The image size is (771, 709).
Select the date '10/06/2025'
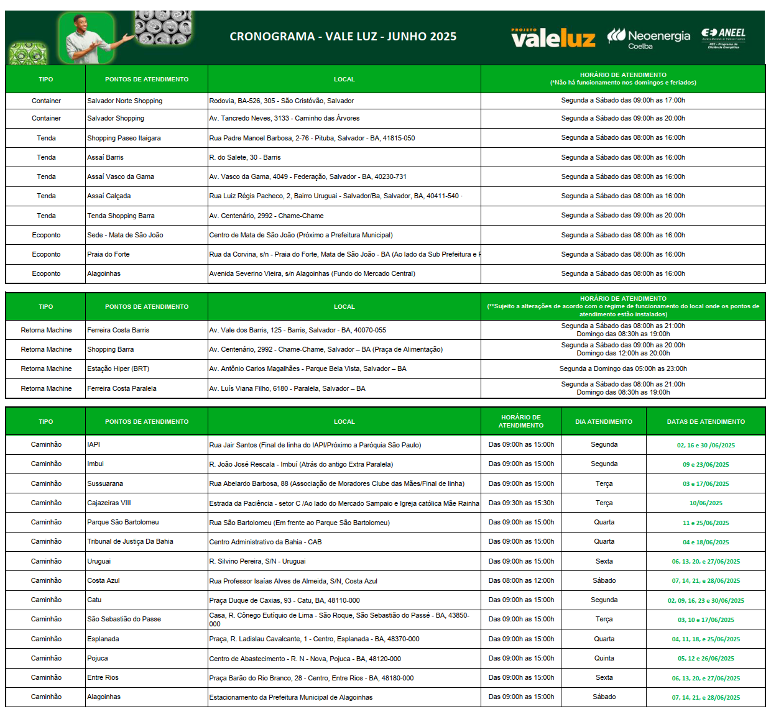pos(706,503)
